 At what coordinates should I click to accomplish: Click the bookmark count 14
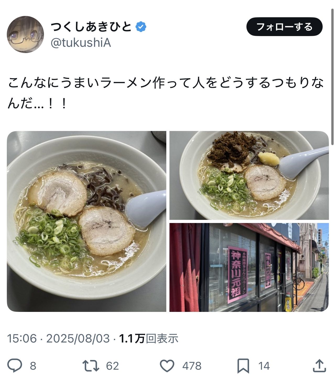pyautogui.click(x=264, y=366)
